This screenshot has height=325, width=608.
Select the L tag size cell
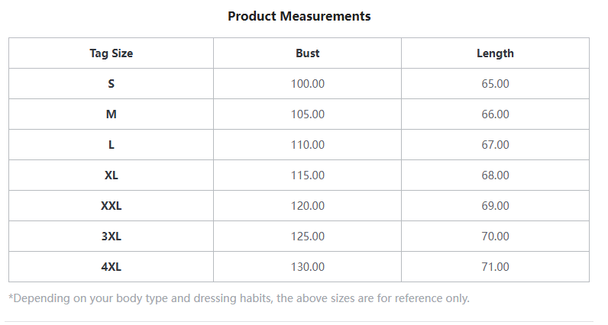[x=112, y=145]
